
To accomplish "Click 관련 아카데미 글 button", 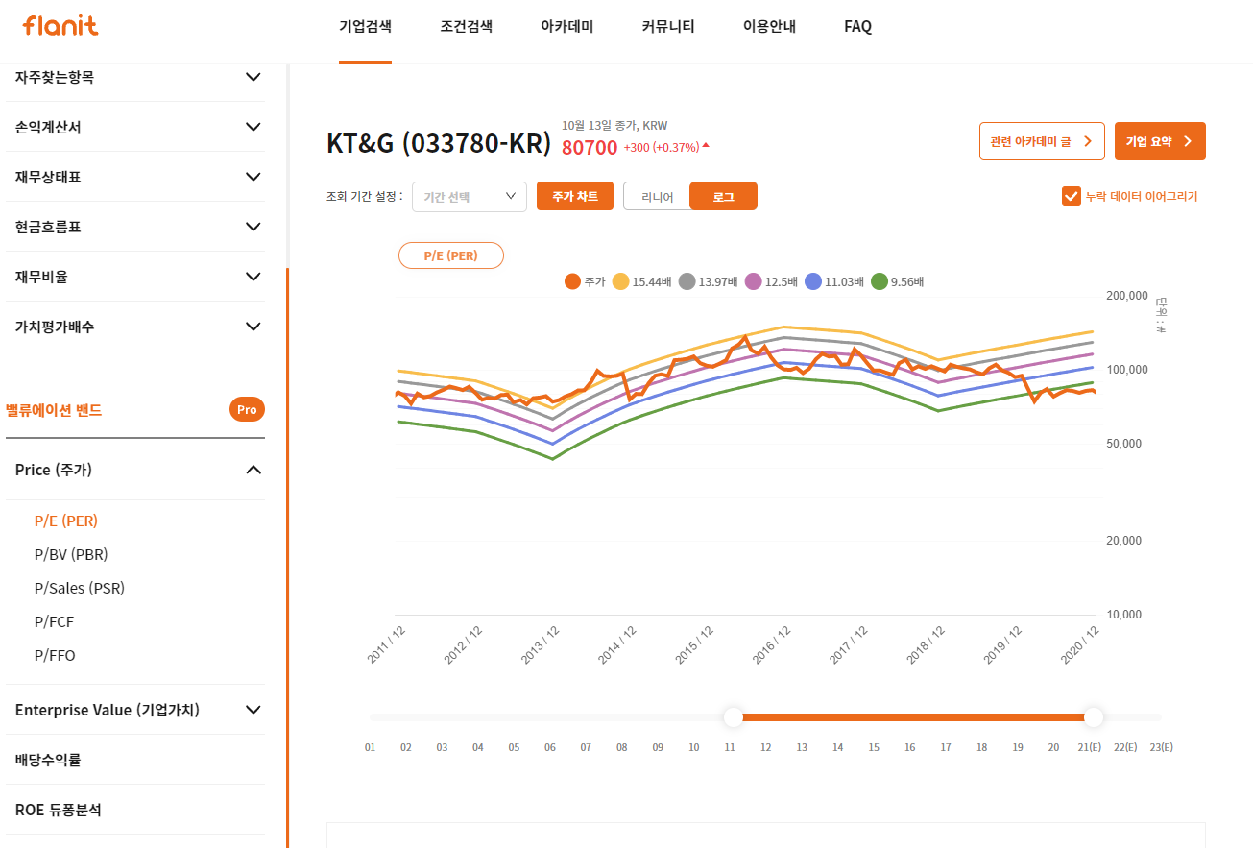I will tap(1042, 141).
